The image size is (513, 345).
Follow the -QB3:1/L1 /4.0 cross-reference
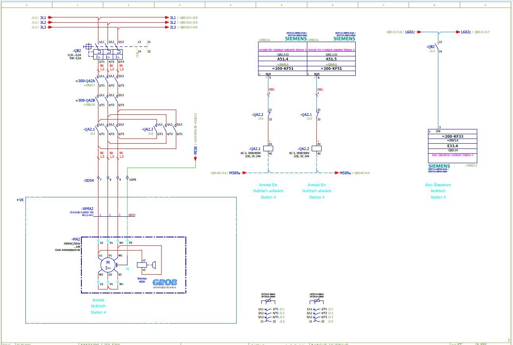187,17
